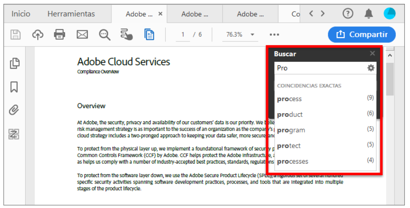Viewport: 410px width, 208px height.
Task: Open more tools ellipsis menu
Action: pyautogui.click(x=274, y=35)
